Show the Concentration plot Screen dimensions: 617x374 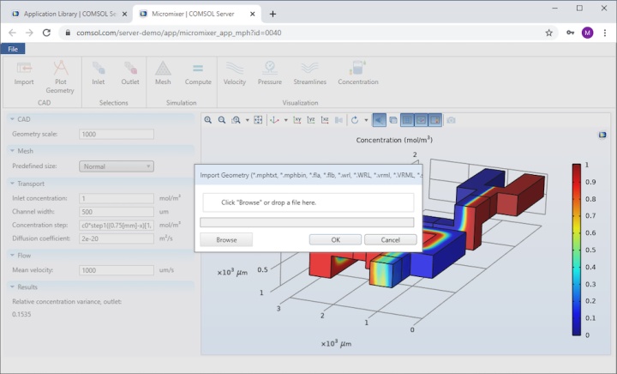click(357, 68)
